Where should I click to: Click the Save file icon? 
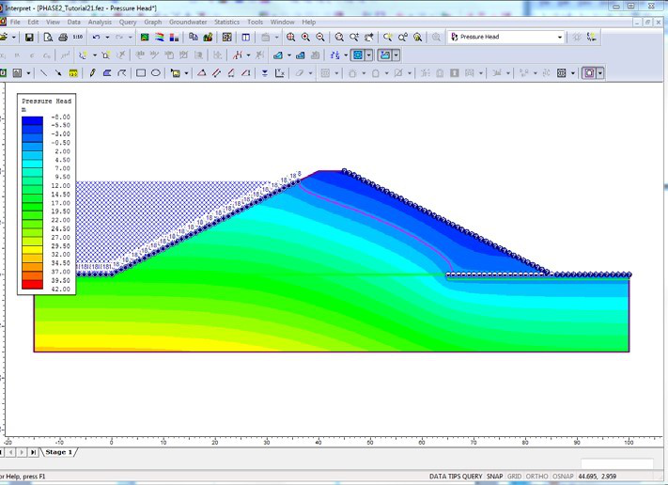(x=29, y=38)
